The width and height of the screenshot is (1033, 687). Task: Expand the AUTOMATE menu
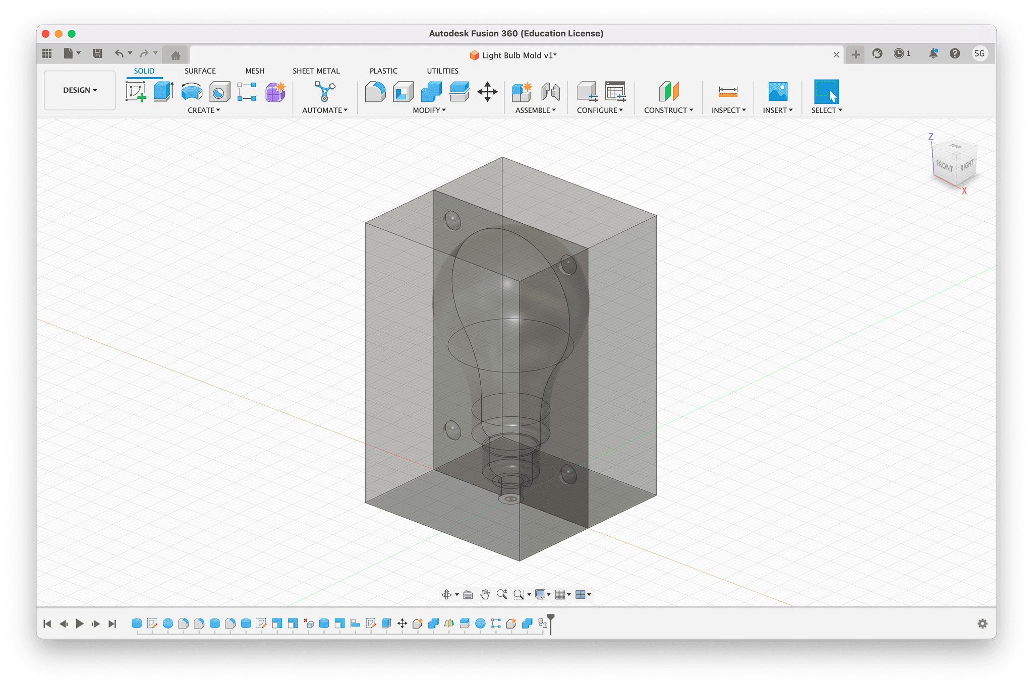(325, 110)
